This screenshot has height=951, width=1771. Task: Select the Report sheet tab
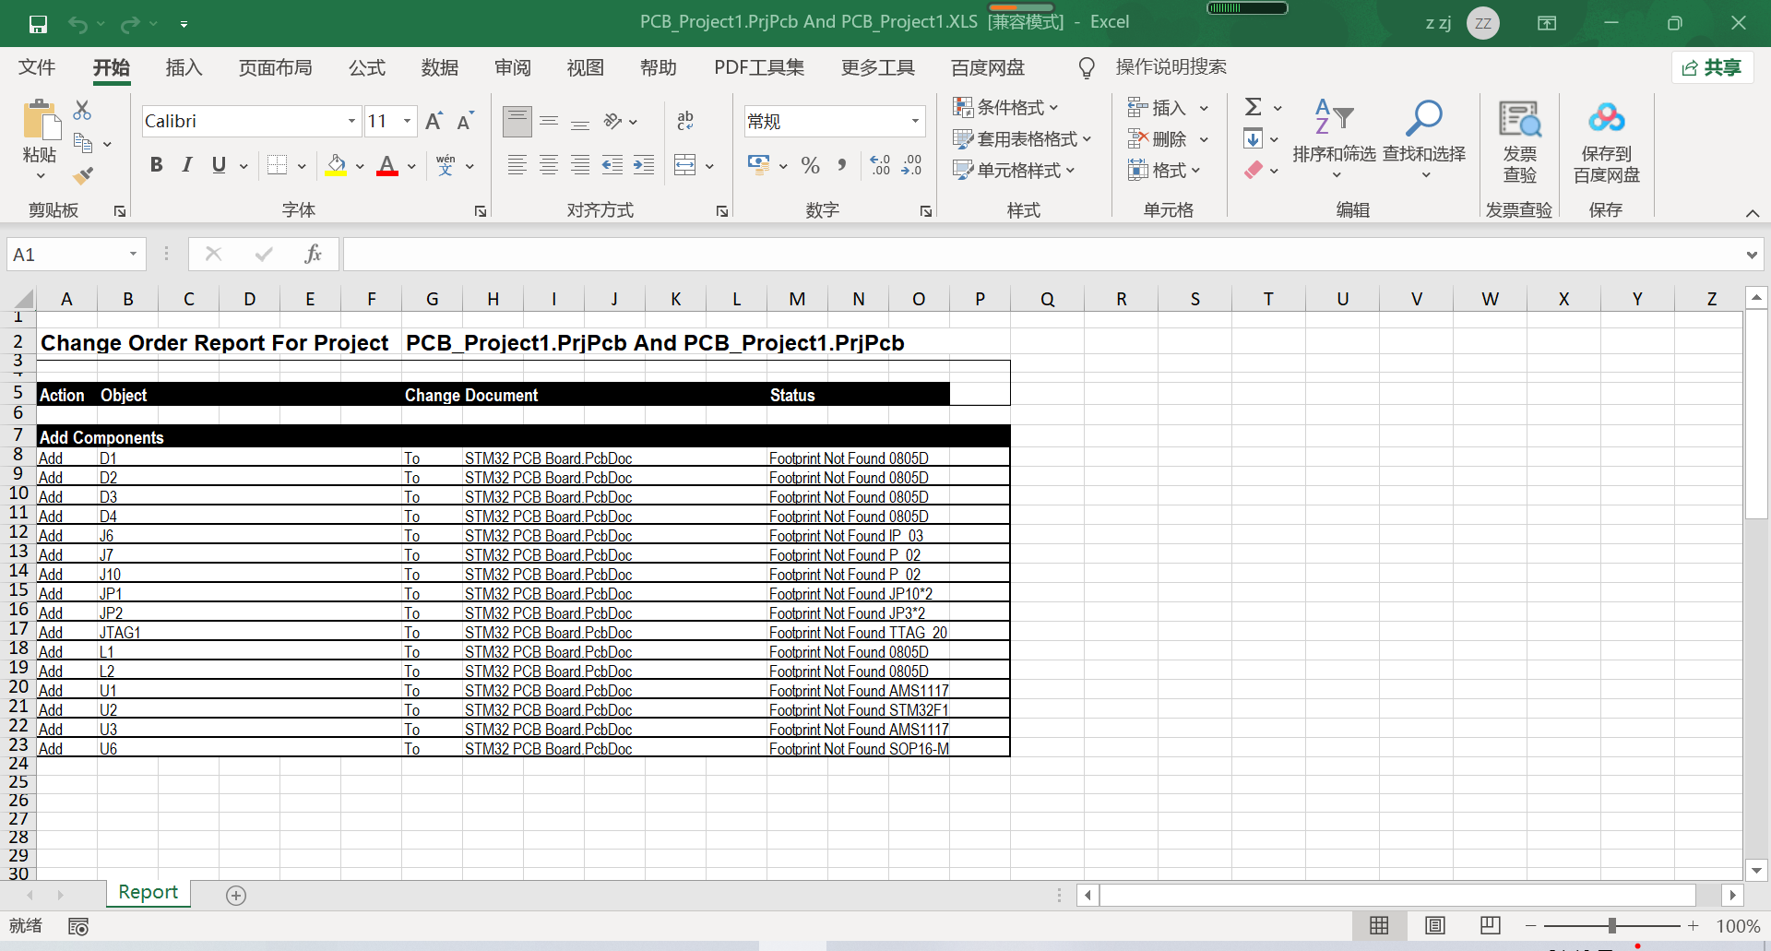tap(148, 892)
